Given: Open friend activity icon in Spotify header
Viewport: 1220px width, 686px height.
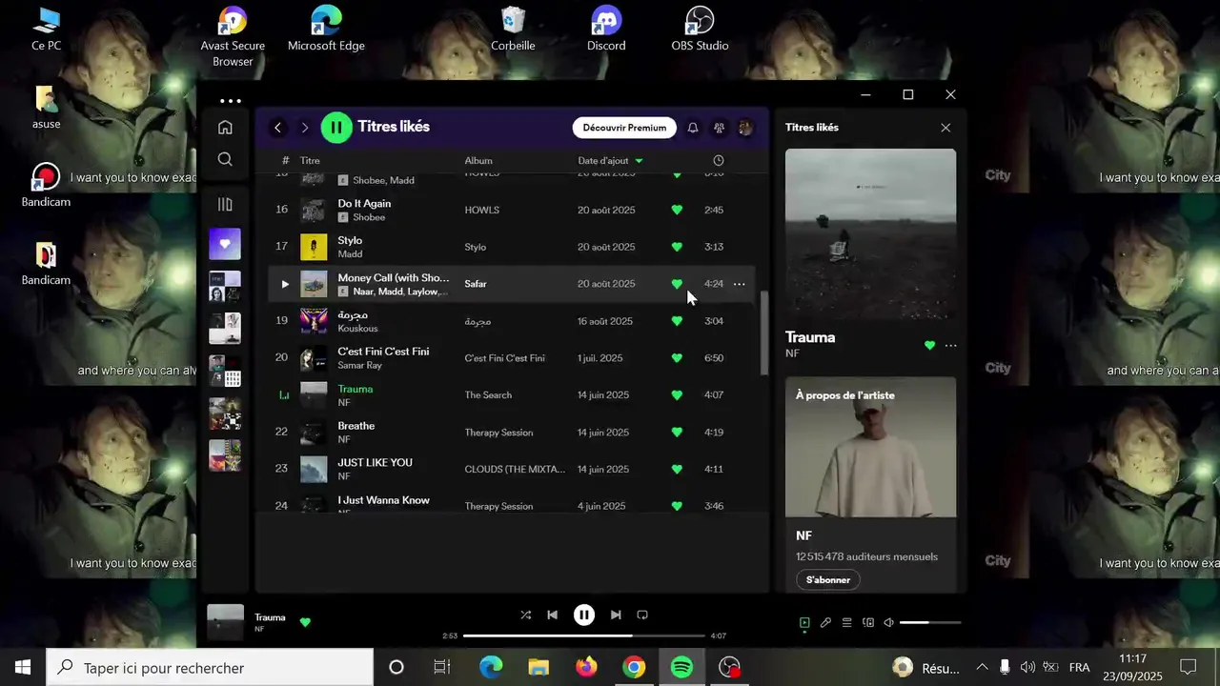Looking at the screenshot, I should pyautogui.click(x=720, y=128).
